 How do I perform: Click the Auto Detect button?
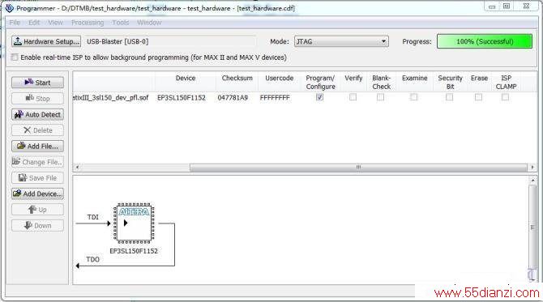click(37, 114)
